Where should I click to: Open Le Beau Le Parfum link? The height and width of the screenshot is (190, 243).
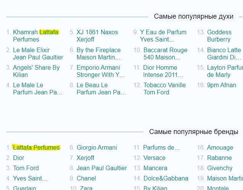point(101,89)
